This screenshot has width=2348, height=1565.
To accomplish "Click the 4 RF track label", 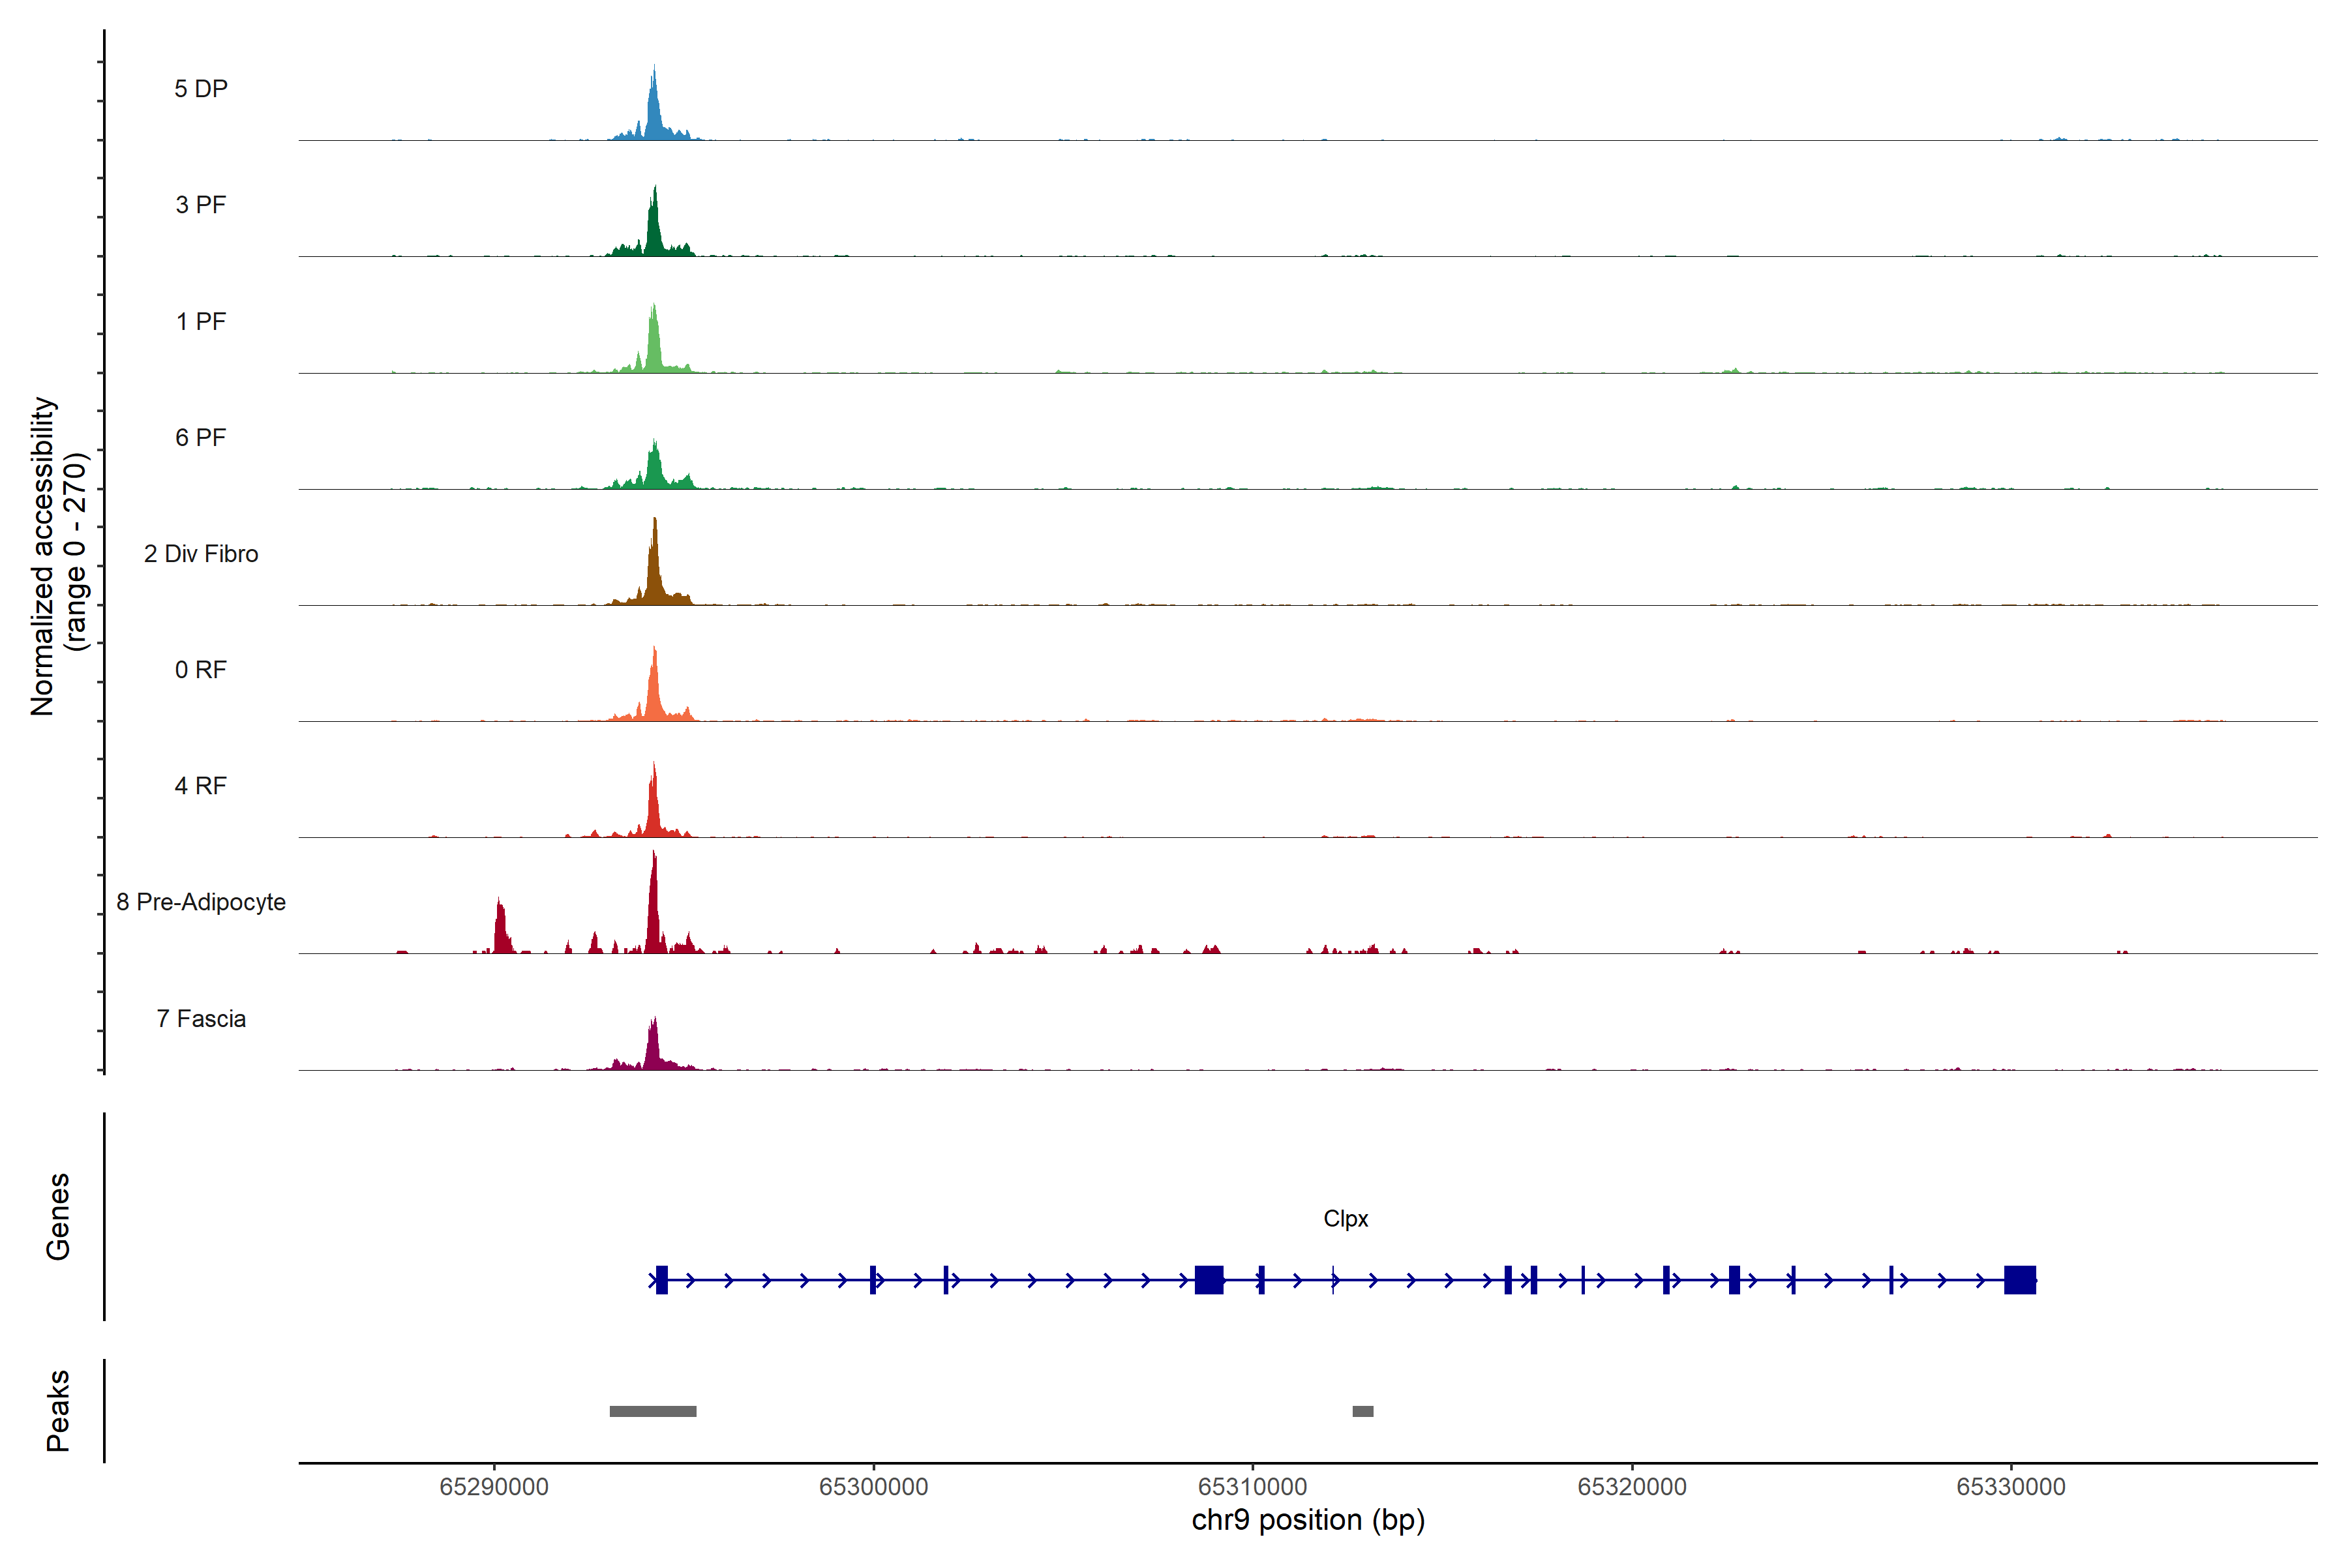I will (x=201, y=786).
